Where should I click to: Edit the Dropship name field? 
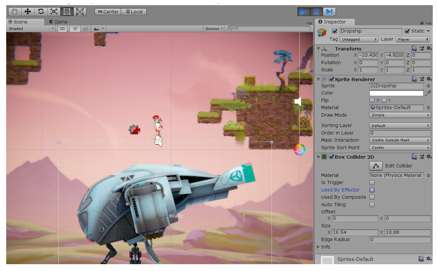tap(370, 31)
